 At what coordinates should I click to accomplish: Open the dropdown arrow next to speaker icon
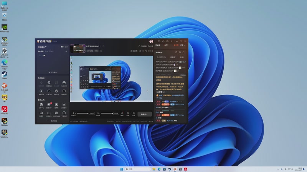100,113
